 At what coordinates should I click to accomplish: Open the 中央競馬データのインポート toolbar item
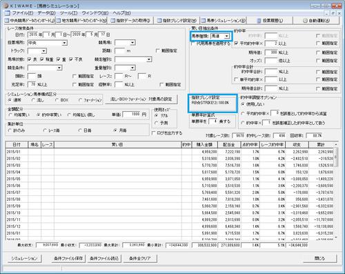coord(30,21)
